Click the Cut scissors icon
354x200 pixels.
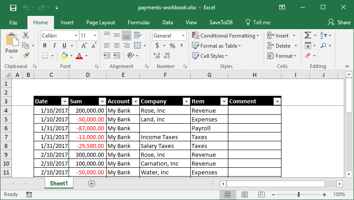coord(26,35)
